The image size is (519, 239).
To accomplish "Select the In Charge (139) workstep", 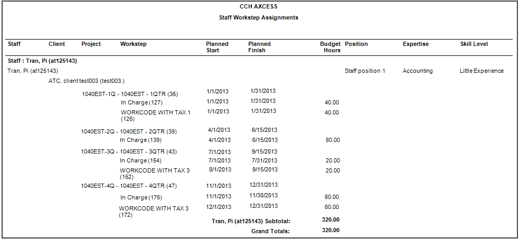I will [140, 140].
